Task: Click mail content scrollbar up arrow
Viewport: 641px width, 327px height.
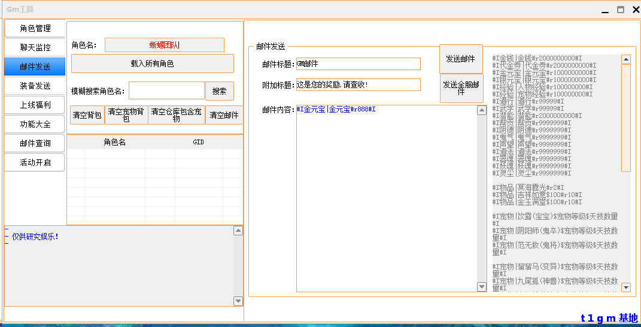Action: pos(482,110)
